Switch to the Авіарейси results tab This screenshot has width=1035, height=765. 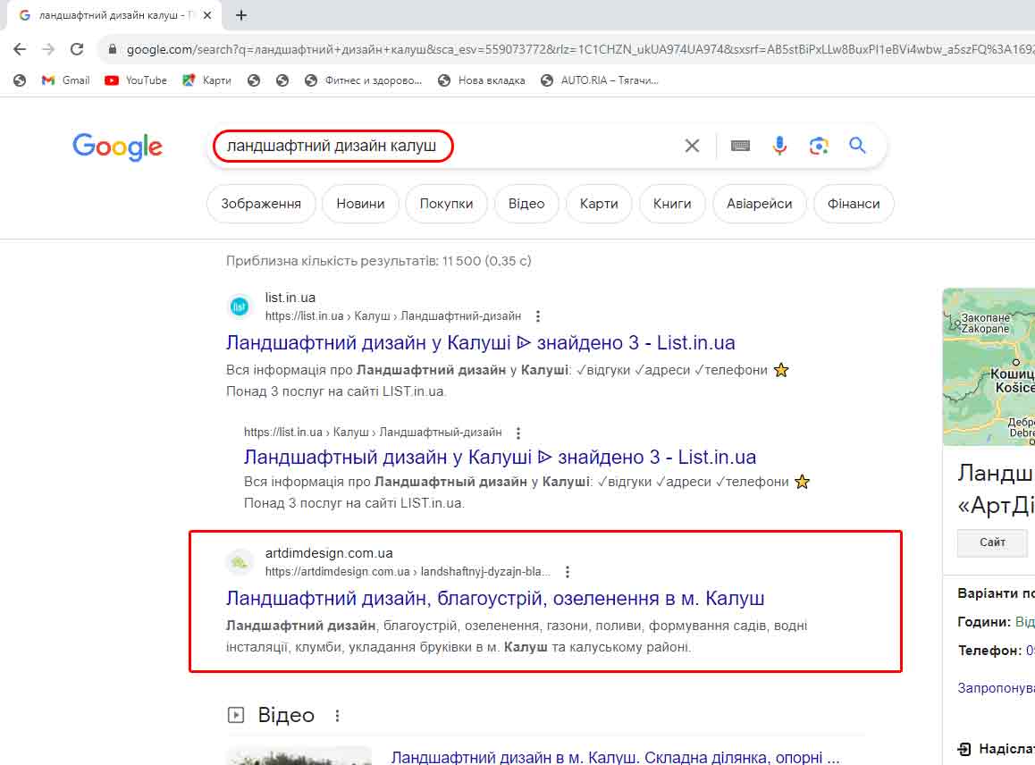[759, 204]
